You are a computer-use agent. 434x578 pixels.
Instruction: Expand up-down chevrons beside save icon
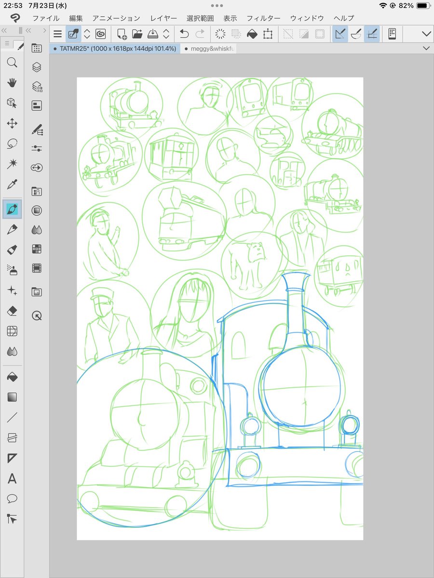(x=166, y=34)
